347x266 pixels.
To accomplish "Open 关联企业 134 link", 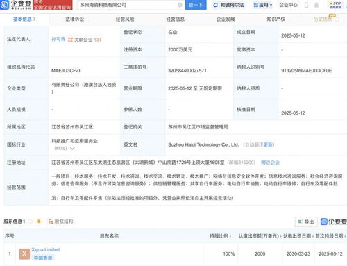I will (88, 40).
